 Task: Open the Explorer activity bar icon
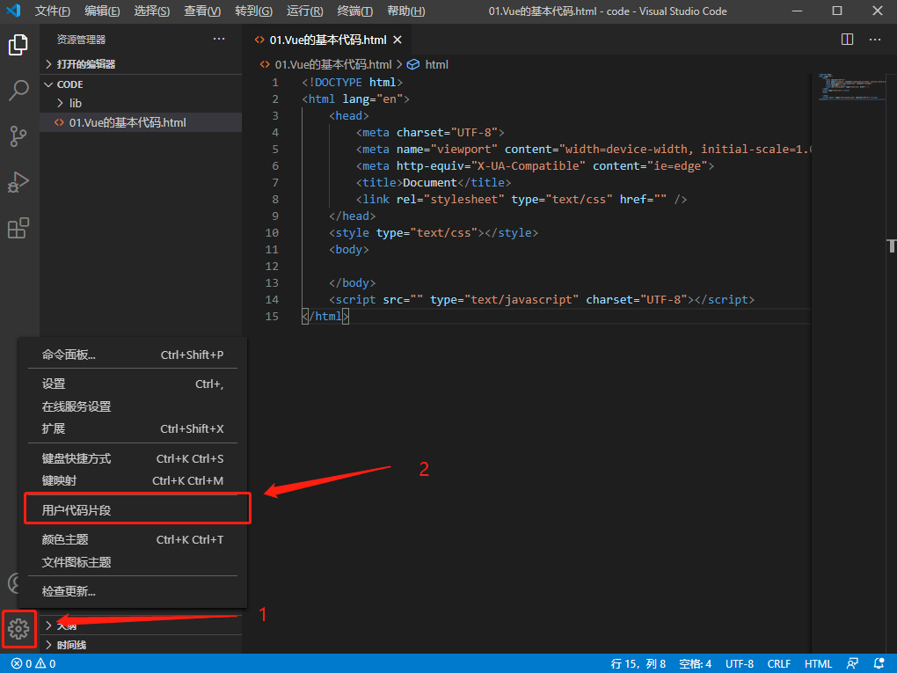click(18, 45)
